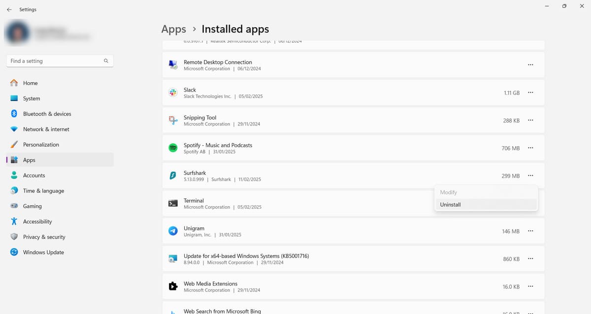
Task: Click the Unigram app icon
Action: (173, 231)
